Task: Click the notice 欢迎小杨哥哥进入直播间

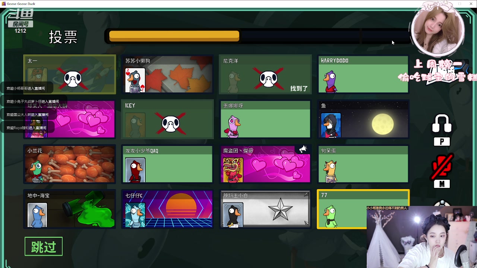Action: [x=26, y=88]
